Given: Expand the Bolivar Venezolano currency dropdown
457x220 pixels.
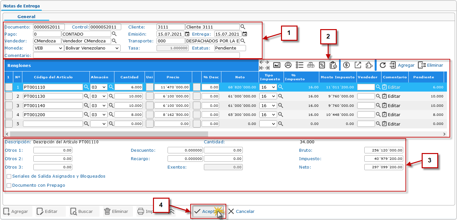Looking at the screenshot, I should [x=92, y=48].
